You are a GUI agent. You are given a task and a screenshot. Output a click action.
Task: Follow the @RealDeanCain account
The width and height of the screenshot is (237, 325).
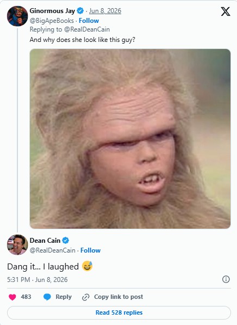click(90, 250)
